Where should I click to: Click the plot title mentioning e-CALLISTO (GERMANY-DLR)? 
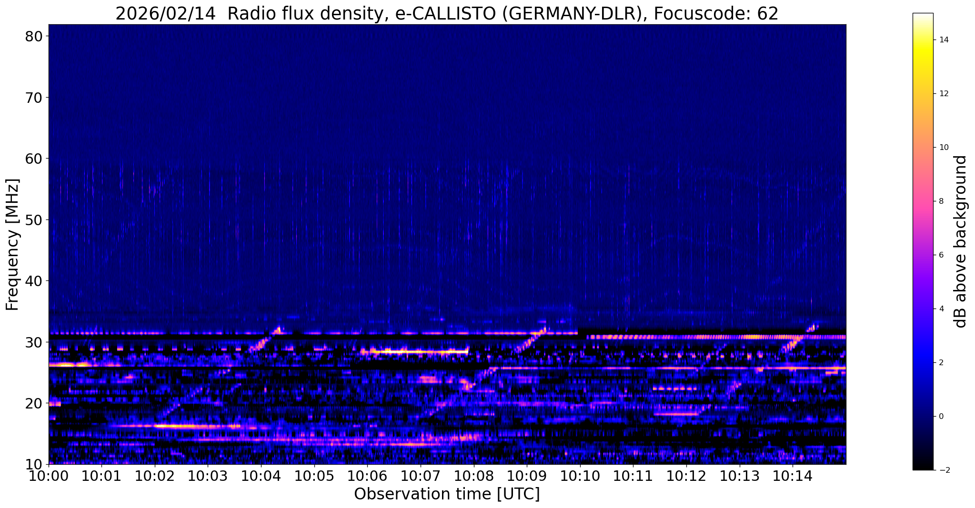point(447,13)
